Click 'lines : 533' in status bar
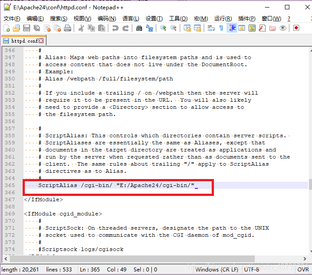 [x=59, y=270]
